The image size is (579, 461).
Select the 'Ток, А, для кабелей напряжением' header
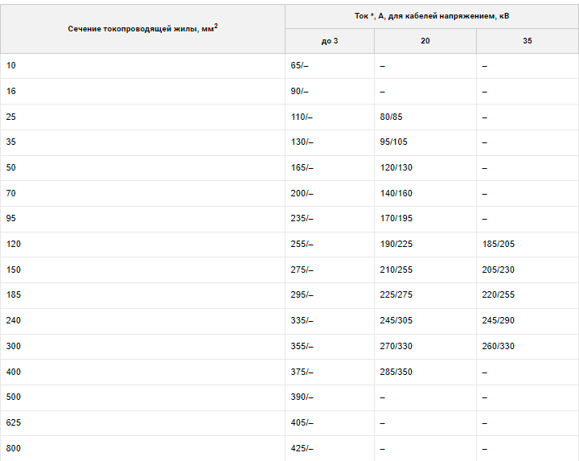pos(432,16)
